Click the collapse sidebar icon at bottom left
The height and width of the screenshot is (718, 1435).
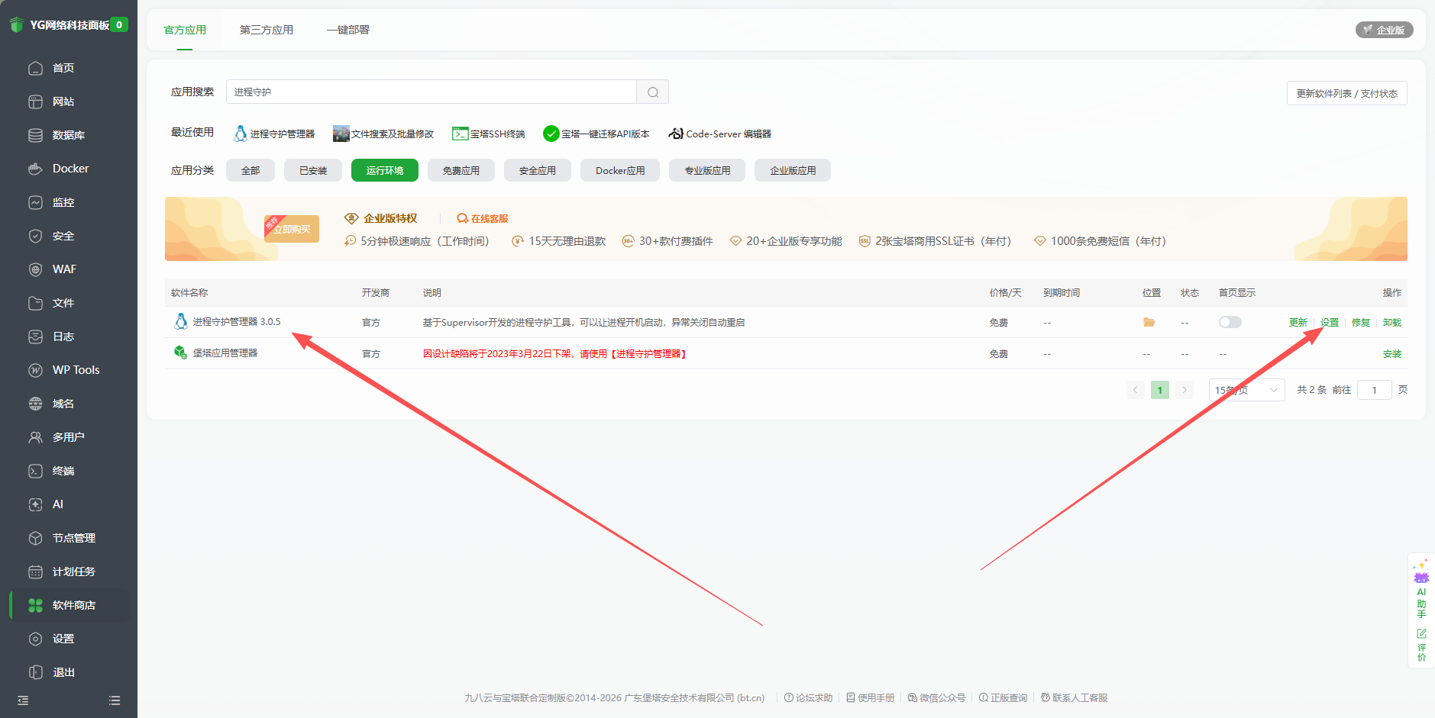(23, 700)
